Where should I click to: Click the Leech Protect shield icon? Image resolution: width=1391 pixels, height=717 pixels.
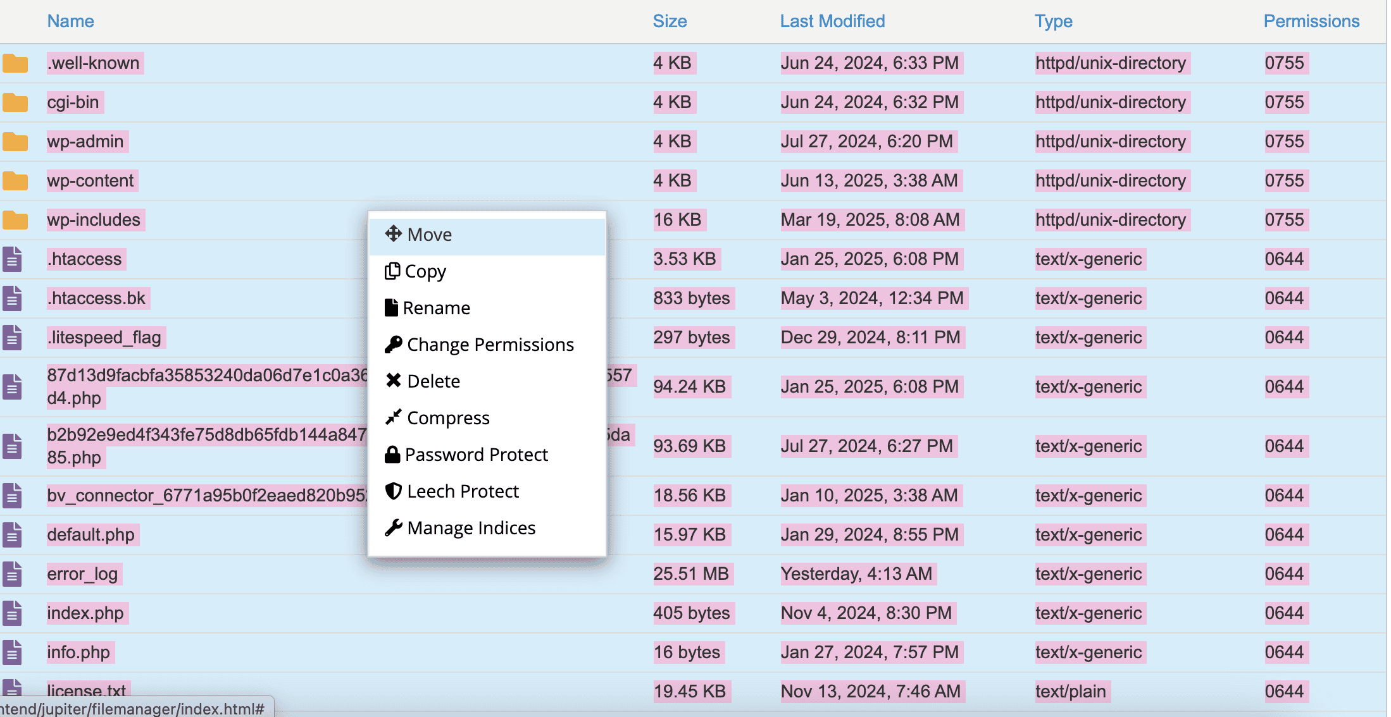click(x=393, y=491)
